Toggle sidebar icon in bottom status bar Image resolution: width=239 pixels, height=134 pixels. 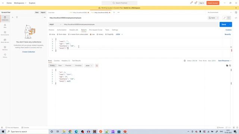[2, 127]
